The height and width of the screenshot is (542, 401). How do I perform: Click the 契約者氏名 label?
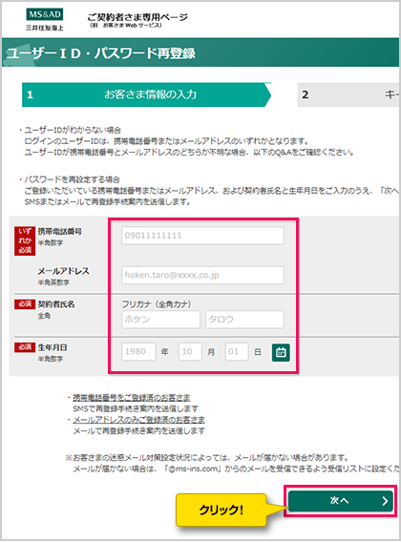(x=56, y=304)
